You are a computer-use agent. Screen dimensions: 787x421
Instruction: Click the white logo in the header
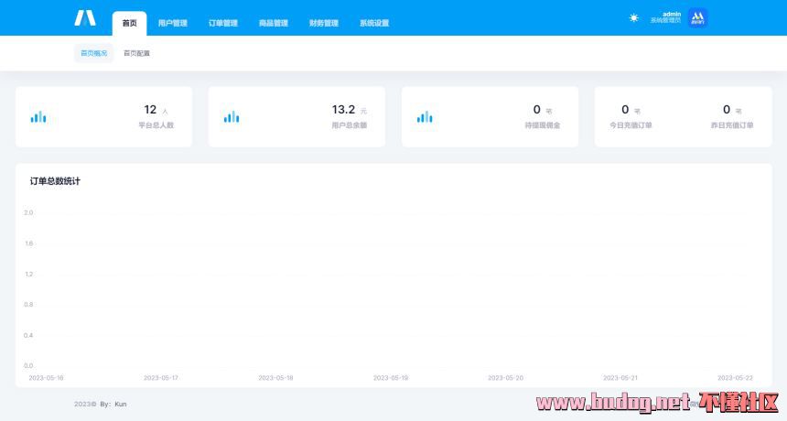(x=85, y=18)
